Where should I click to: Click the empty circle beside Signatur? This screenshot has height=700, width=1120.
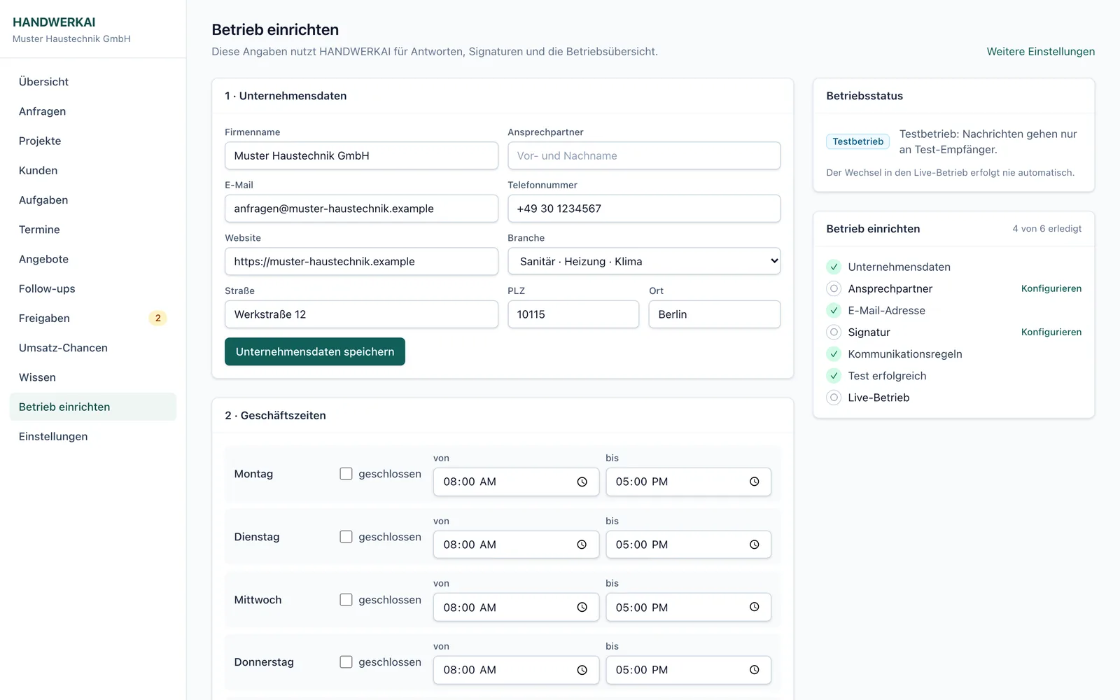(x=834, y=332)
